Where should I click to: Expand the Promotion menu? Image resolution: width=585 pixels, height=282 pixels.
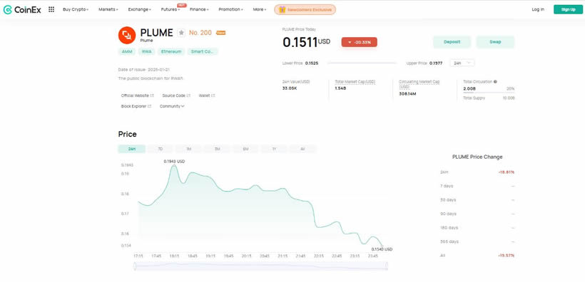pyautogui.click(x=231, y=10)
